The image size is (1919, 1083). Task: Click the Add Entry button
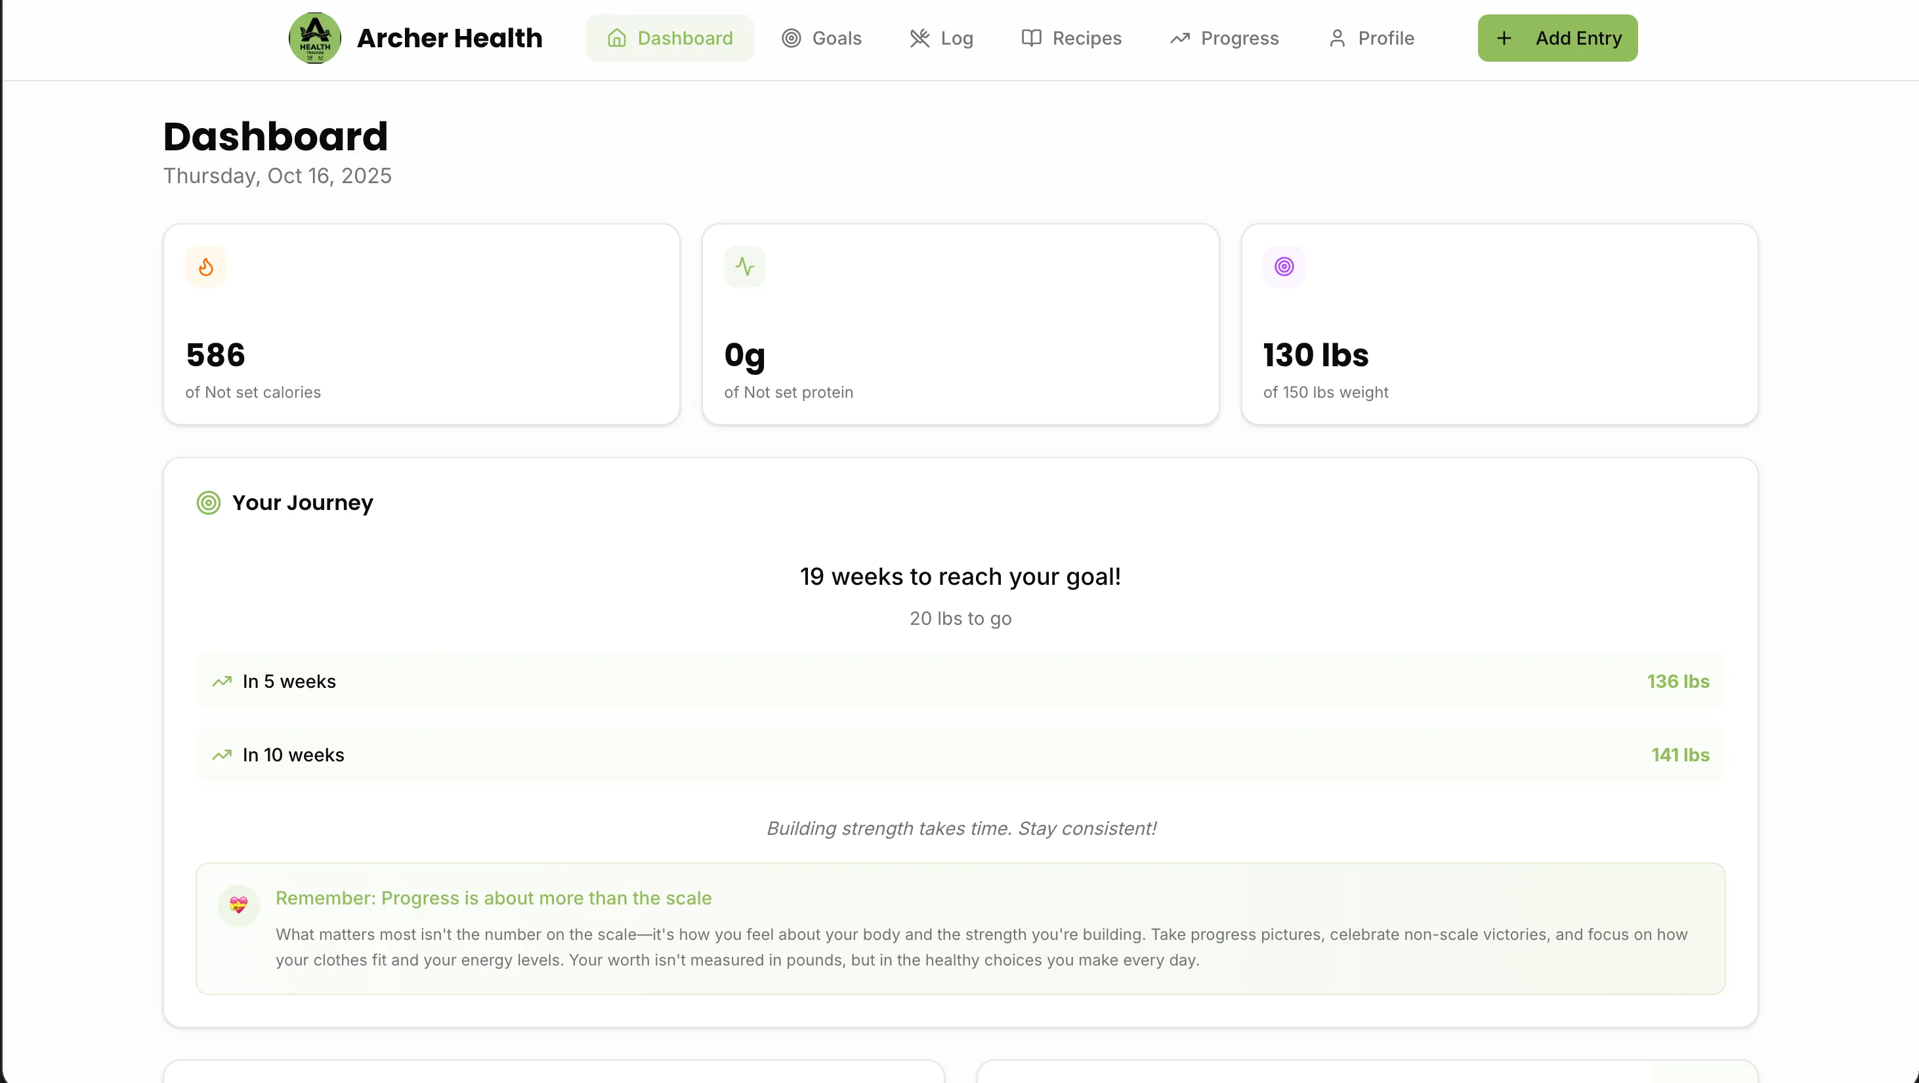pos(1556,37)
